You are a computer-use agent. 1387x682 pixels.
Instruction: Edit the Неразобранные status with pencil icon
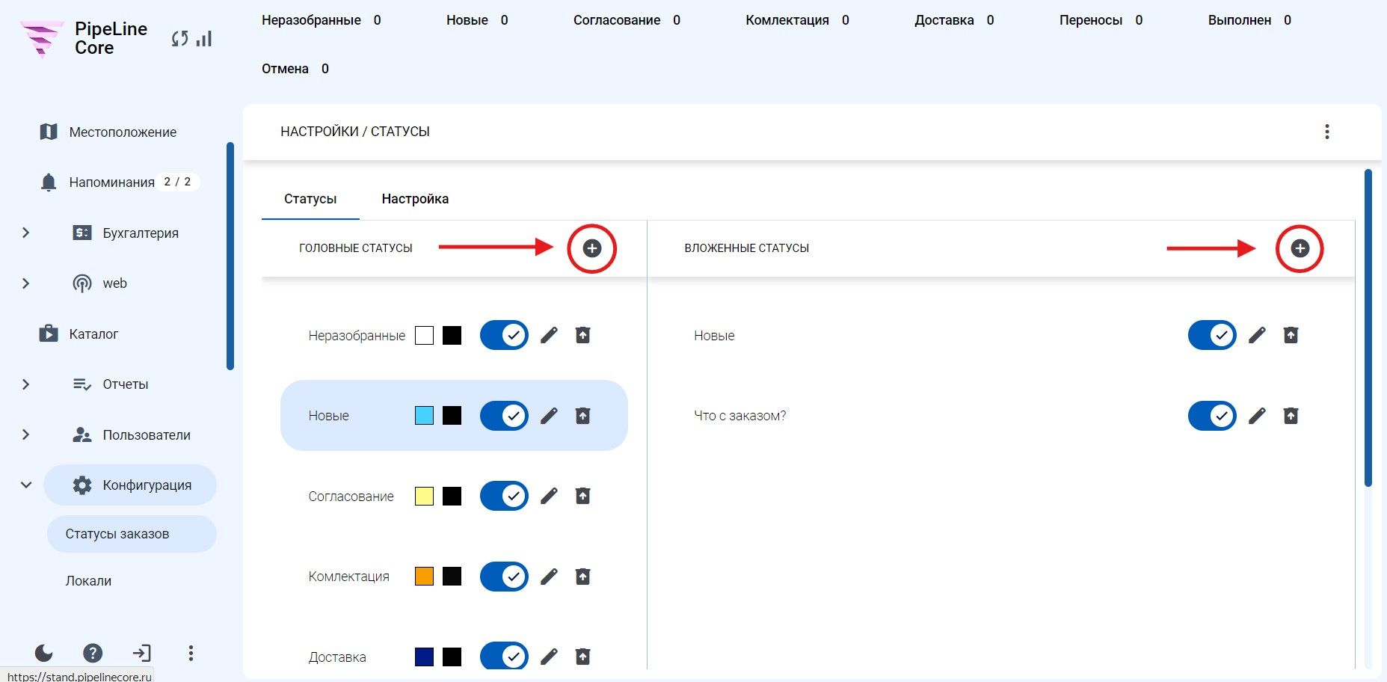[x=549, y=335]
